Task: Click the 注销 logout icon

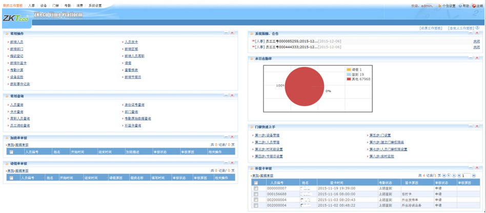Action: click(473, 6)
